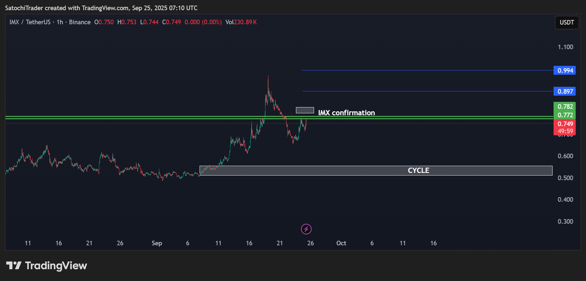
Task: Click the 0.897 blue price label
Action: tap(564, 91)
